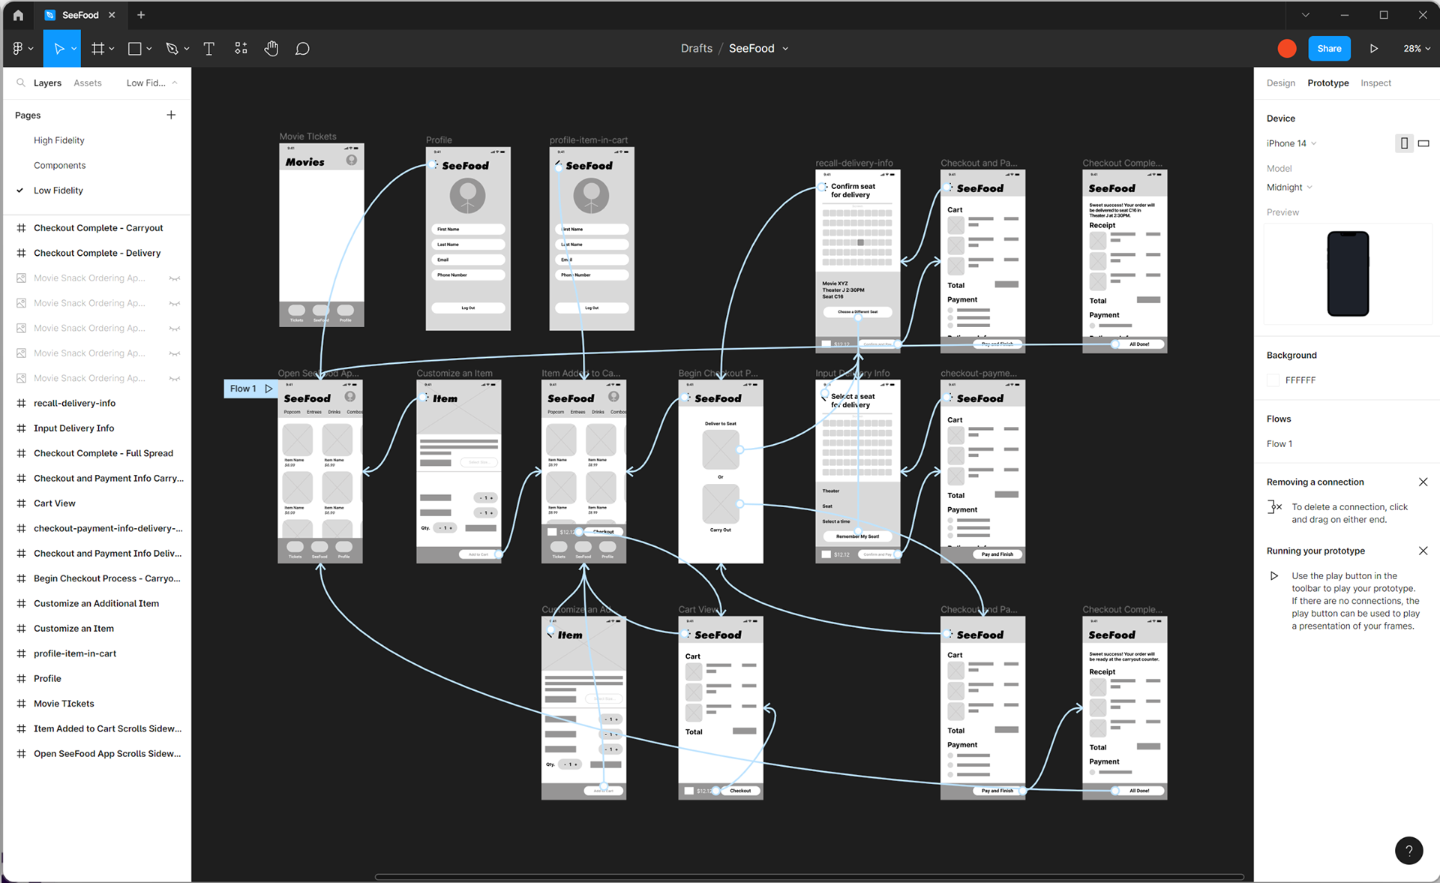Click the FFFFFF background color swatch
The width and height of the screenshot is (1440, 883).
point(1273,380)
